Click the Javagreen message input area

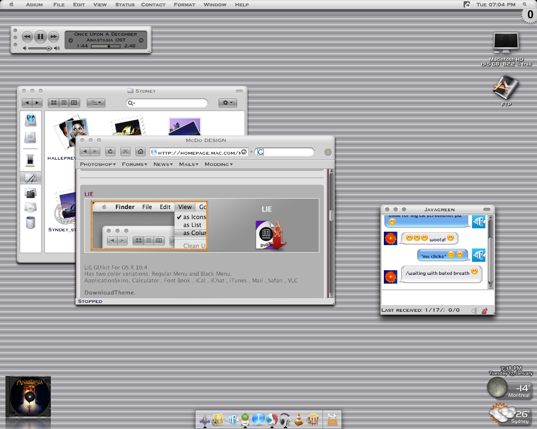[438, 297]
